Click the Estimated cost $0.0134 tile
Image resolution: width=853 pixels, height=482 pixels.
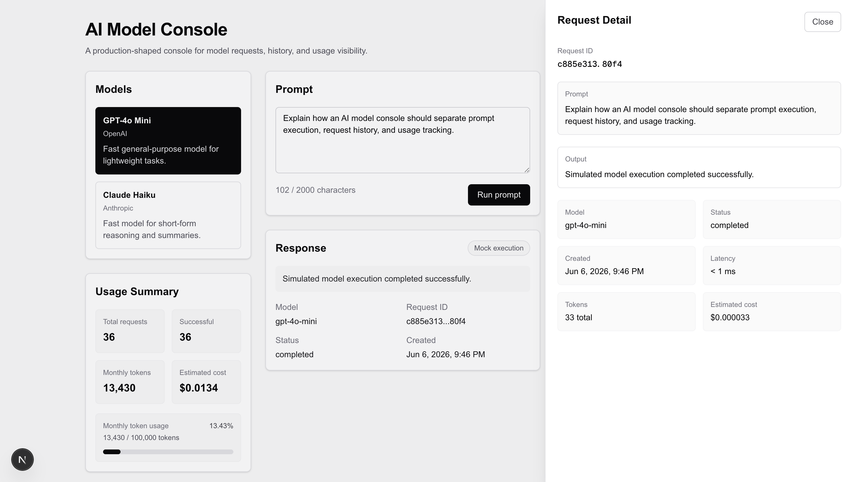pos(206,382)
